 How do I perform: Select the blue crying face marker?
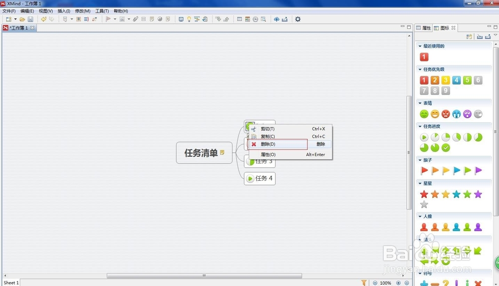pos(457,114)
